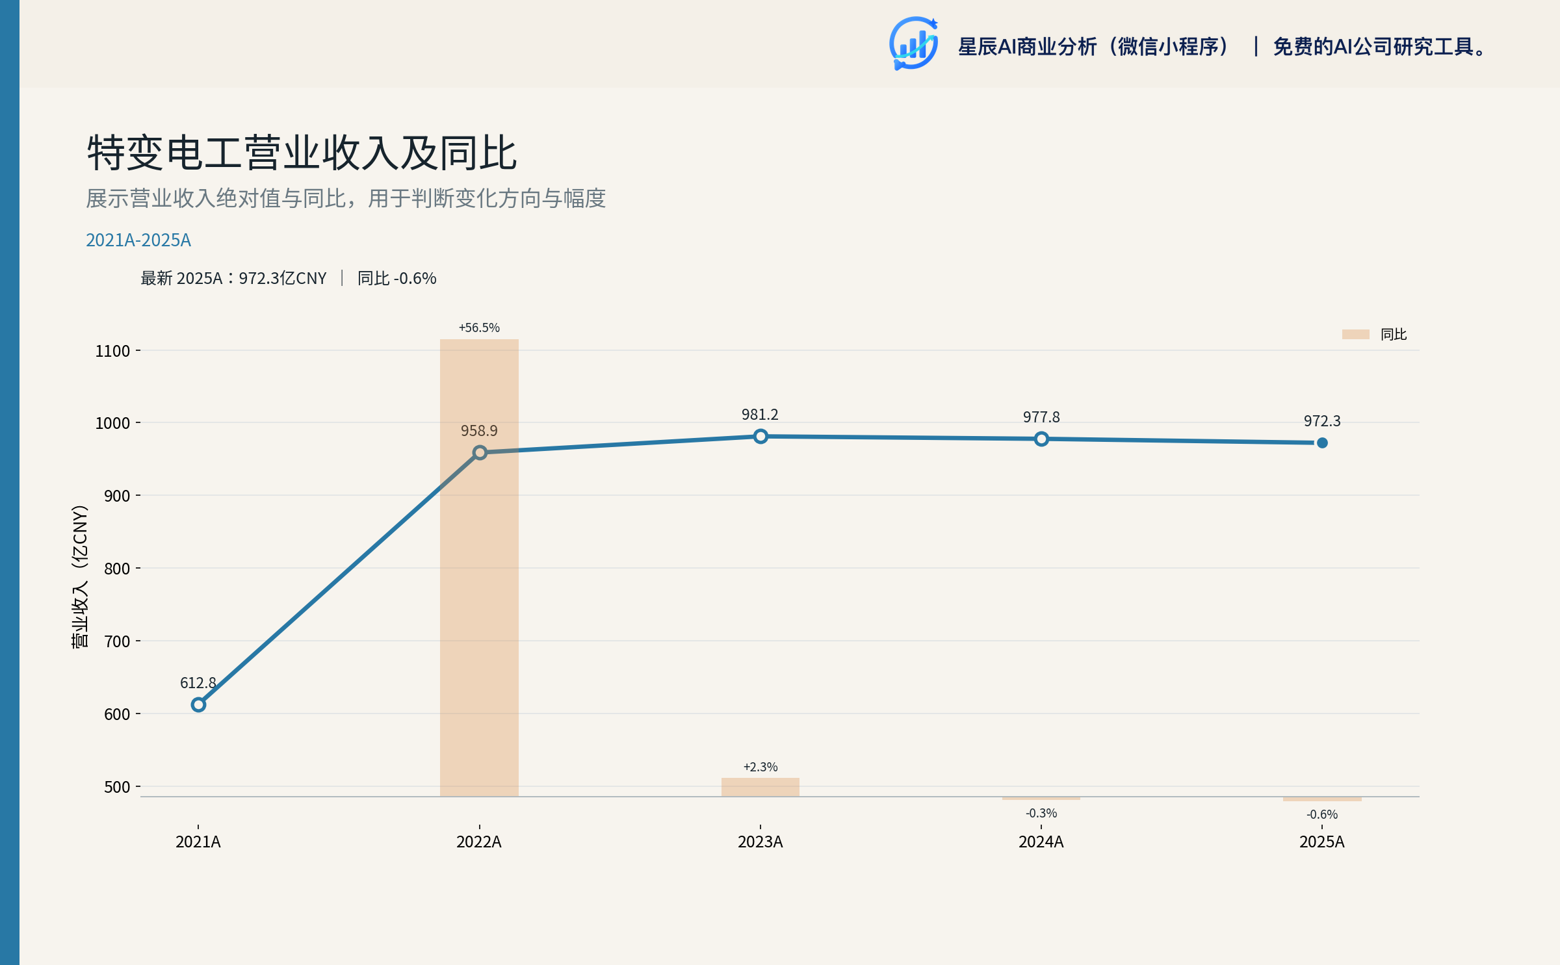Click the 500 y-axis tick label

117,787
